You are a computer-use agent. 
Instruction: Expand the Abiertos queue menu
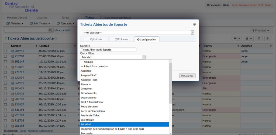coord(16,23)
